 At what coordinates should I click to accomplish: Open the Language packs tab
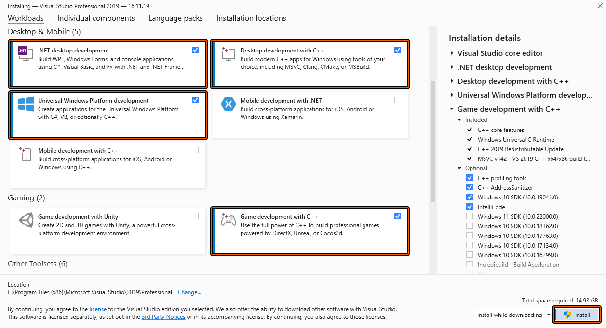(175, 18)
